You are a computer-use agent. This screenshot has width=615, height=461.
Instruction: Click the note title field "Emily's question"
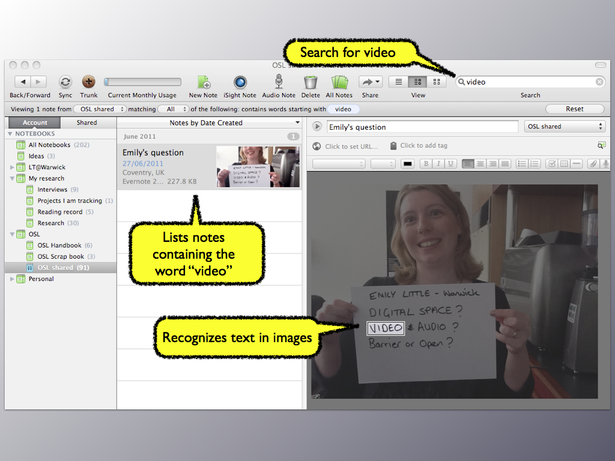422,127
